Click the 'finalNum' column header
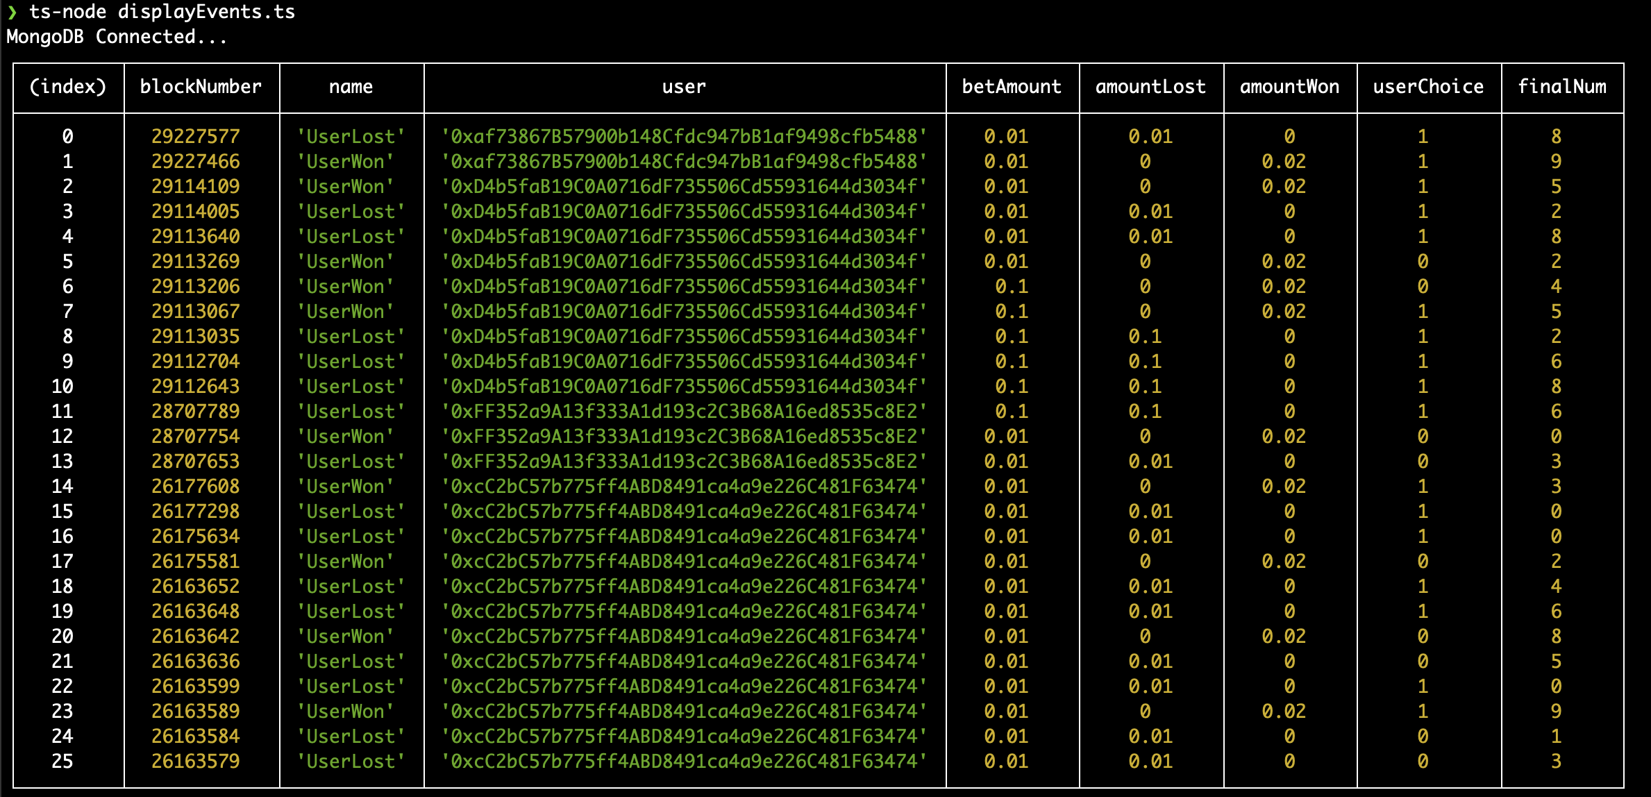Screen dimensions: 1651x797 [1561, 87]
